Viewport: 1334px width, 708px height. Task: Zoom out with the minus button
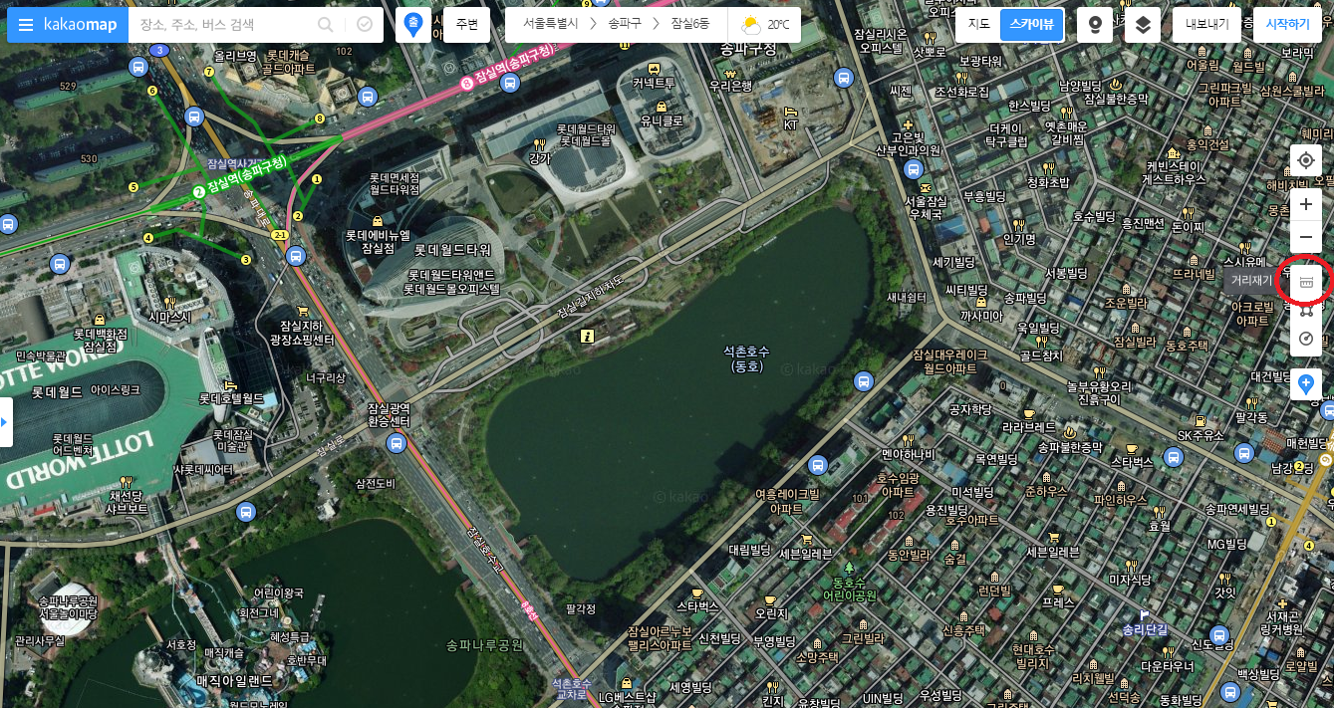[1306, 237]
